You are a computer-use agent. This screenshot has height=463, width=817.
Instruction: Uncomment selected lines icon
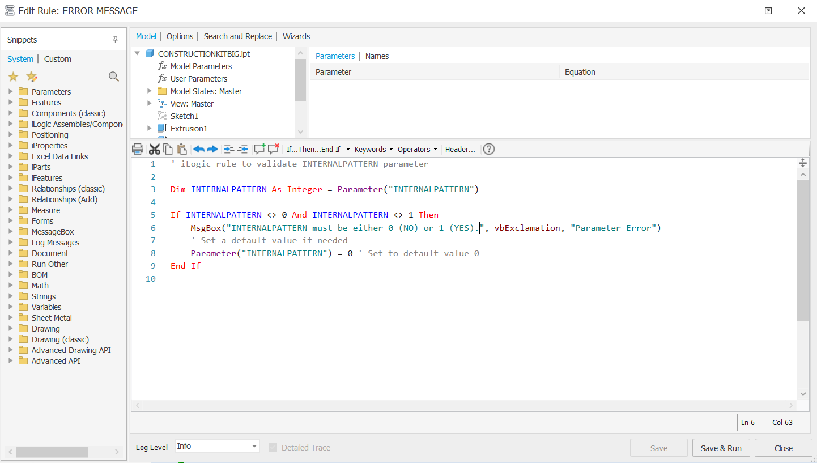274,149
